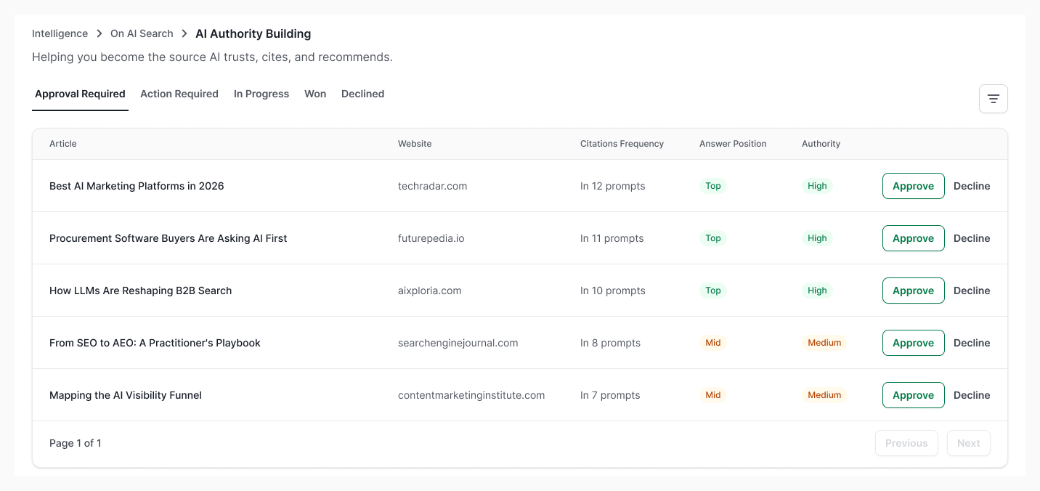
Task: Approve Mapping the AI Visibility Funnel
Action: tap(913, 395)
